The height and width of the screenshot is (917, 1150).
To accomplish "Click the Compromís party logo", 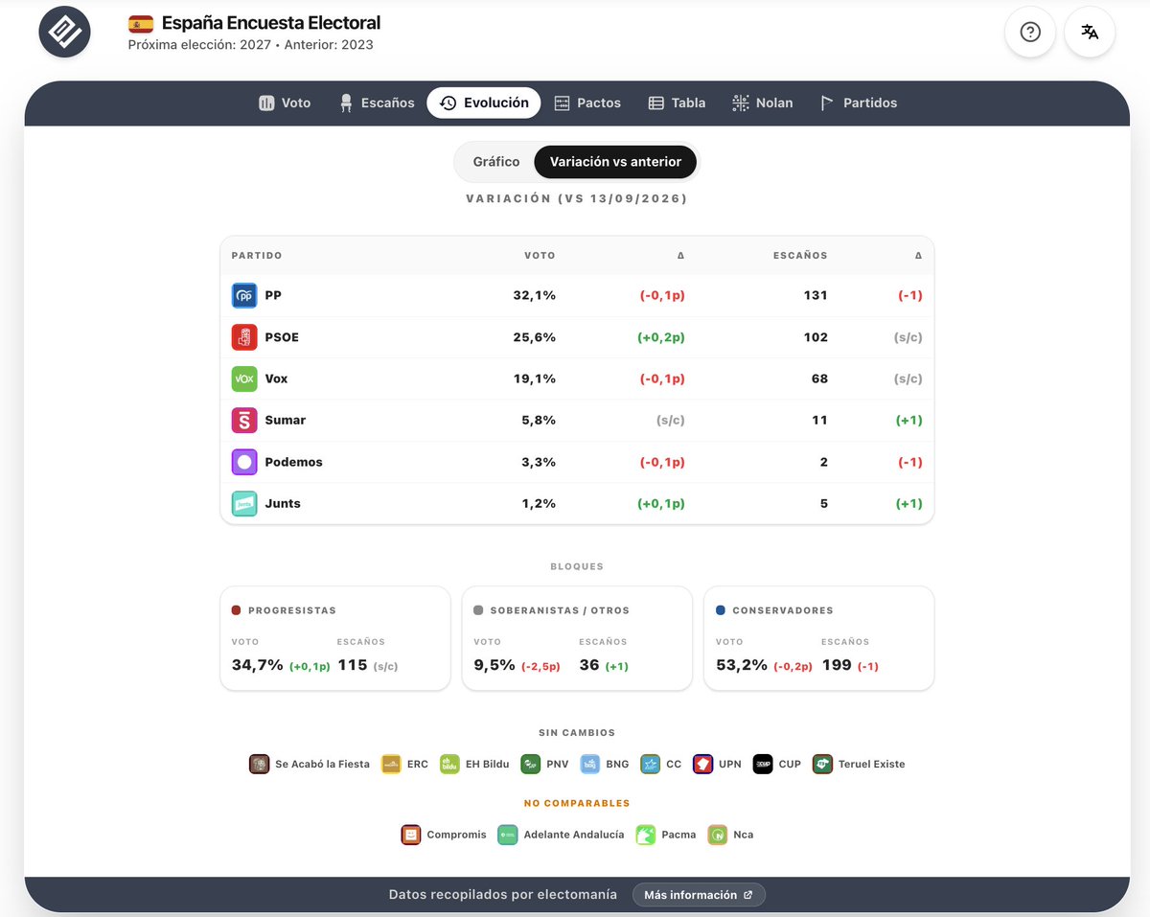I will (x=411, y=834).
